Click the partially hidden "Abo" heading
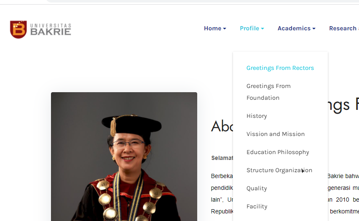This screenshot has width=359, height=221. (x=222, y=126)
